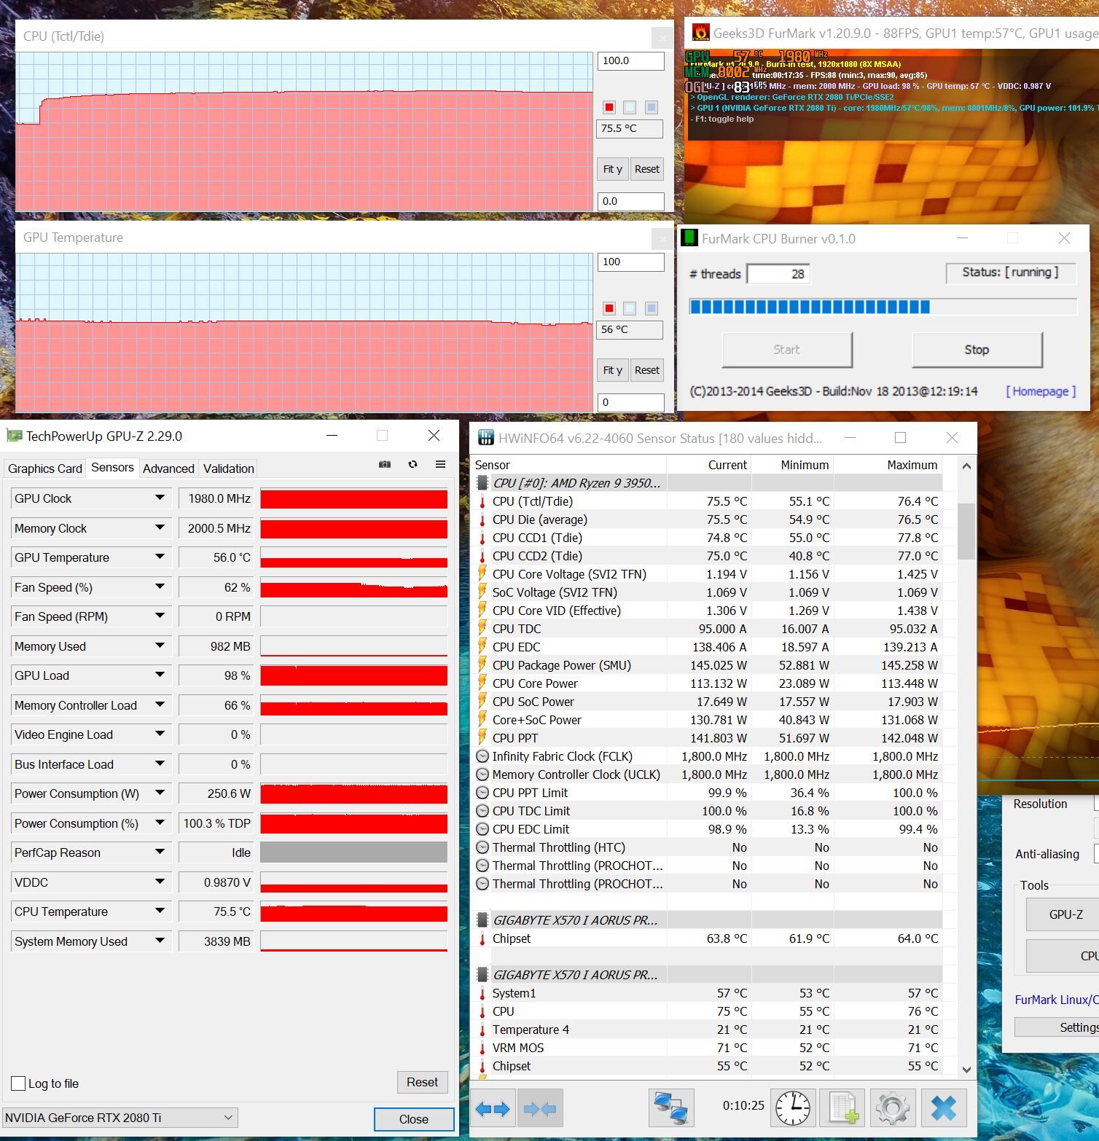Screen dimensions: 1099x1141
Task: Click Fit y in GPU Temperature graph
Action: pos(613,370)
